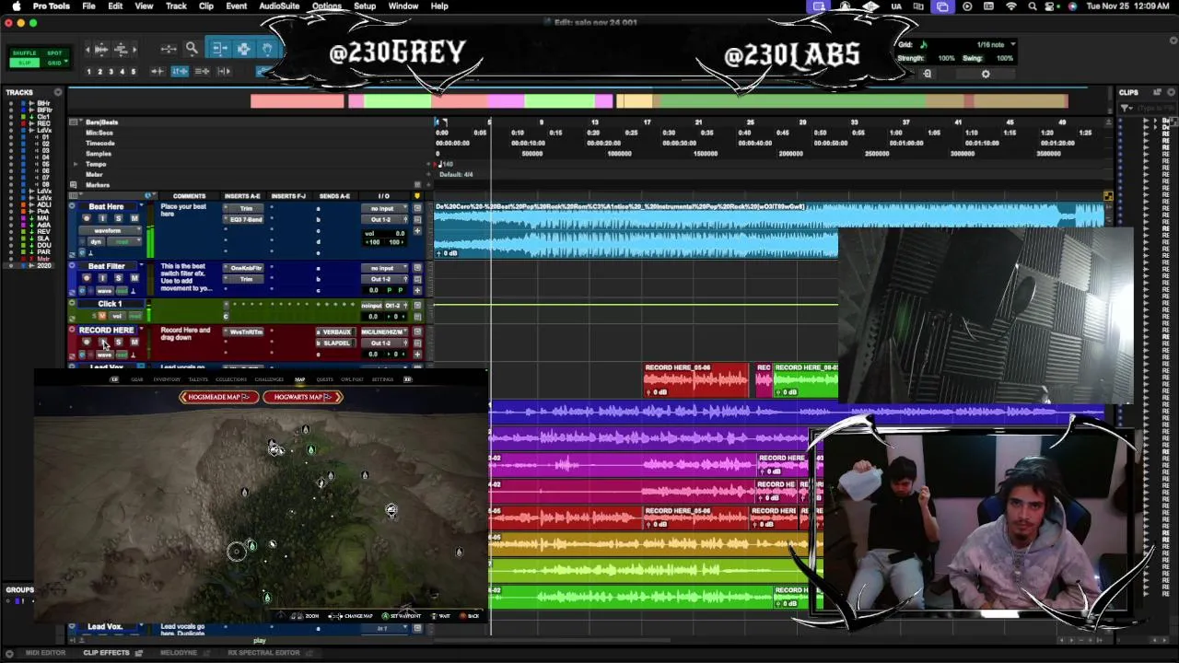The height and width of the screenshot is (663, 1179).
Task: Enable Spot edit mode
Action: click(x=54, y=53)
